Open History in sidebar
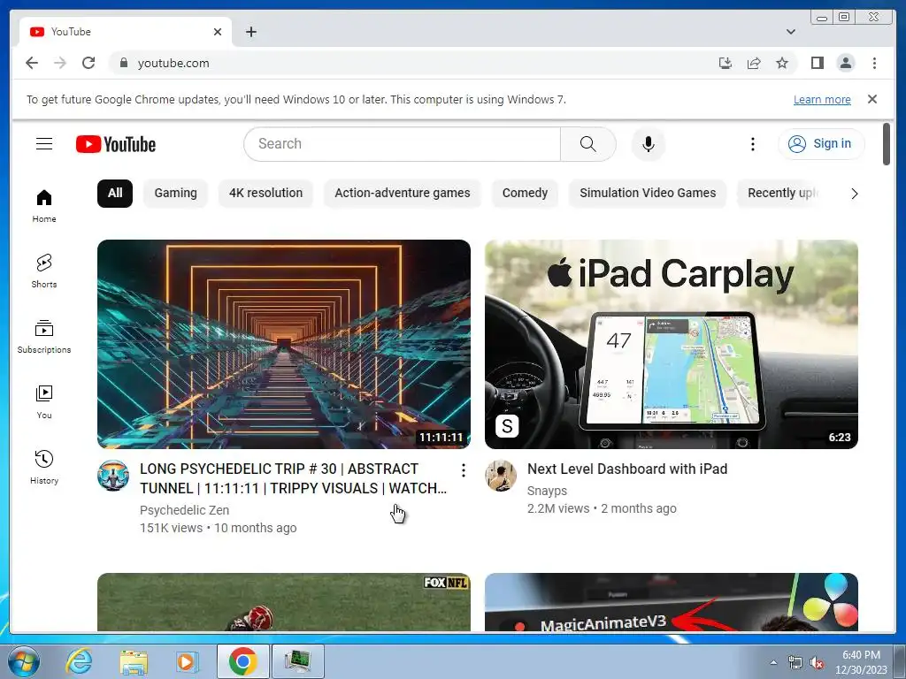The height and width of the screenshot is (679, 906). (x=44, y=467)
